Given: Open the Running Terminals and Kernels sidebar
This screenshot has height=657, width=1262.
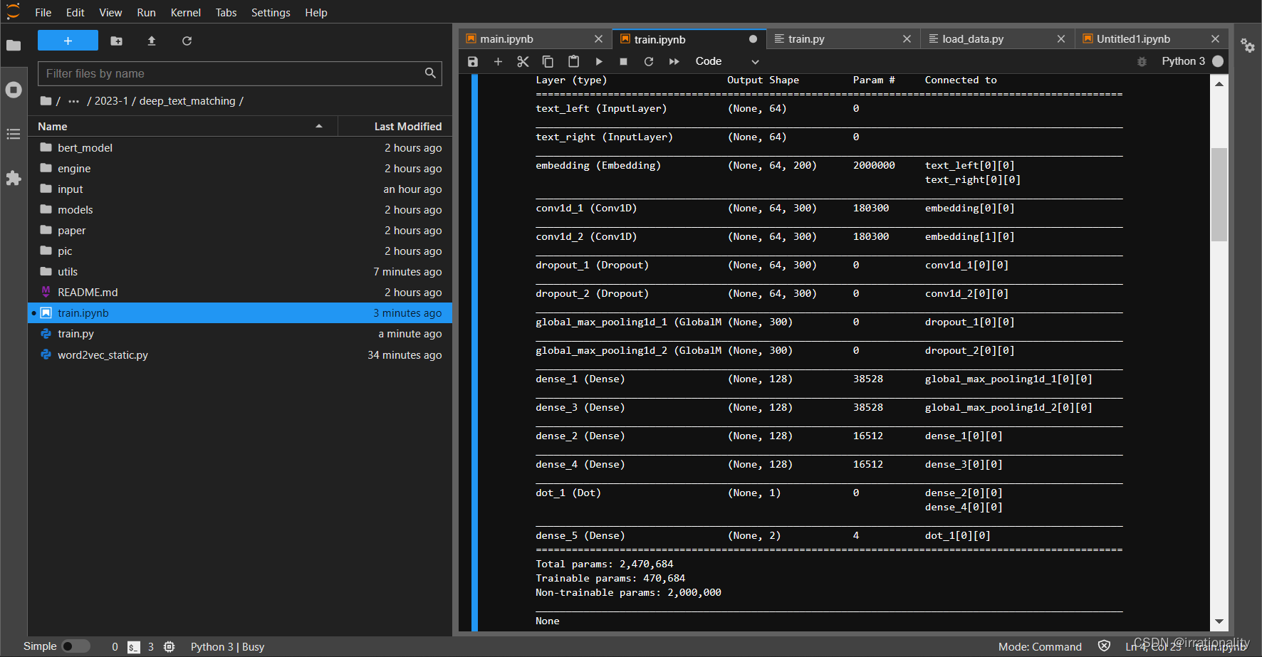Looking at the screenshot, I should [14, 90].
